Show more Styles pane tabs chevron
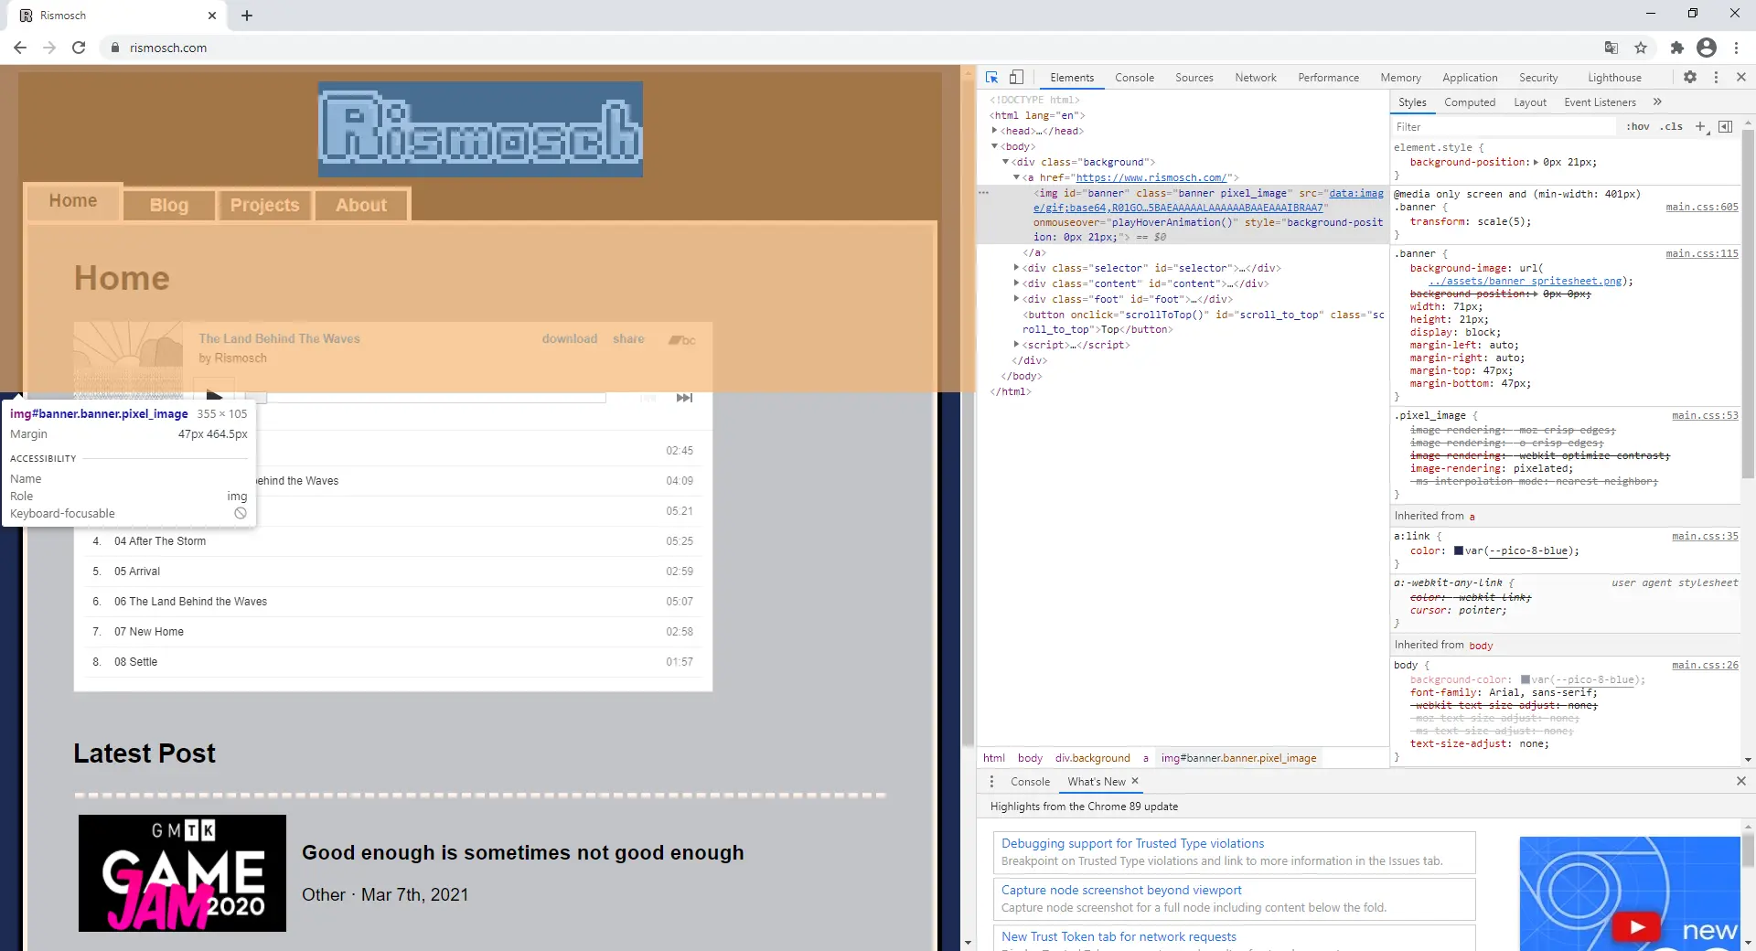 [x=1657, y=102]
